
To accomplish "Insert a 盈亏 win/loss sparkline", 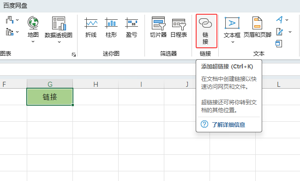I will (x=132, y=28).
